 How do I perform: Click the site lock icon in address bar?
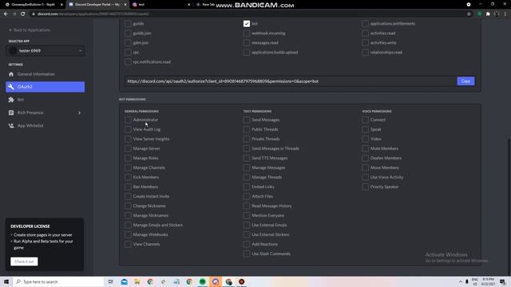click(x=34, y=14)
